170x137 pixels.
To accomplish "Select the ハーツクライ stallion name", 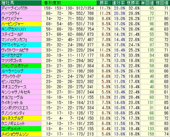I will 10,13.
